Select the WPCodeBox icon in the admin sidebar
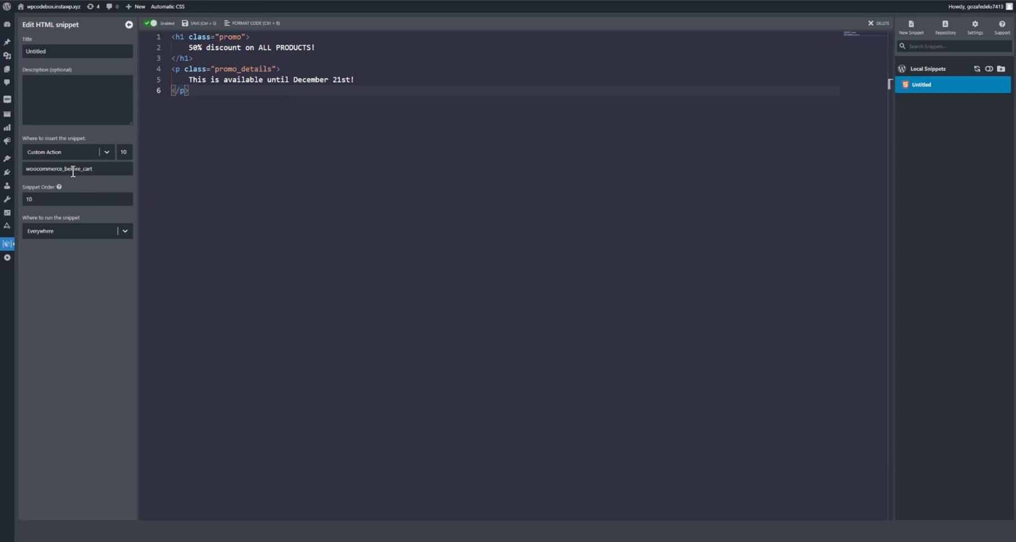Viewport: 1016px width, 542px height. tap(7, 244)
